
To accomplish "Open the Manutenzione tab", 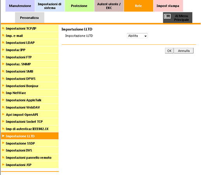I will click(20, 6).
